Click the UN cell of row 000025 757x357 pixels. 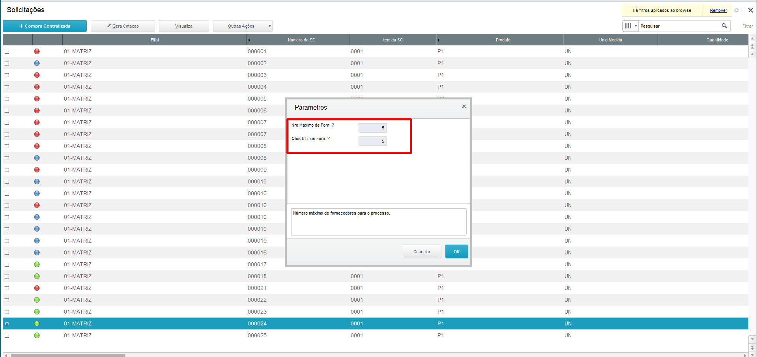pos(568,335)
